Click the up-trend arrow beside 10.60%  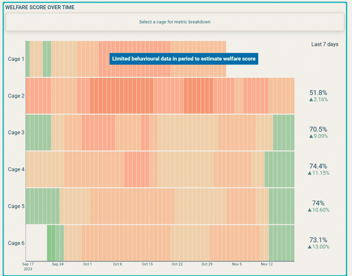coord(310,210)
